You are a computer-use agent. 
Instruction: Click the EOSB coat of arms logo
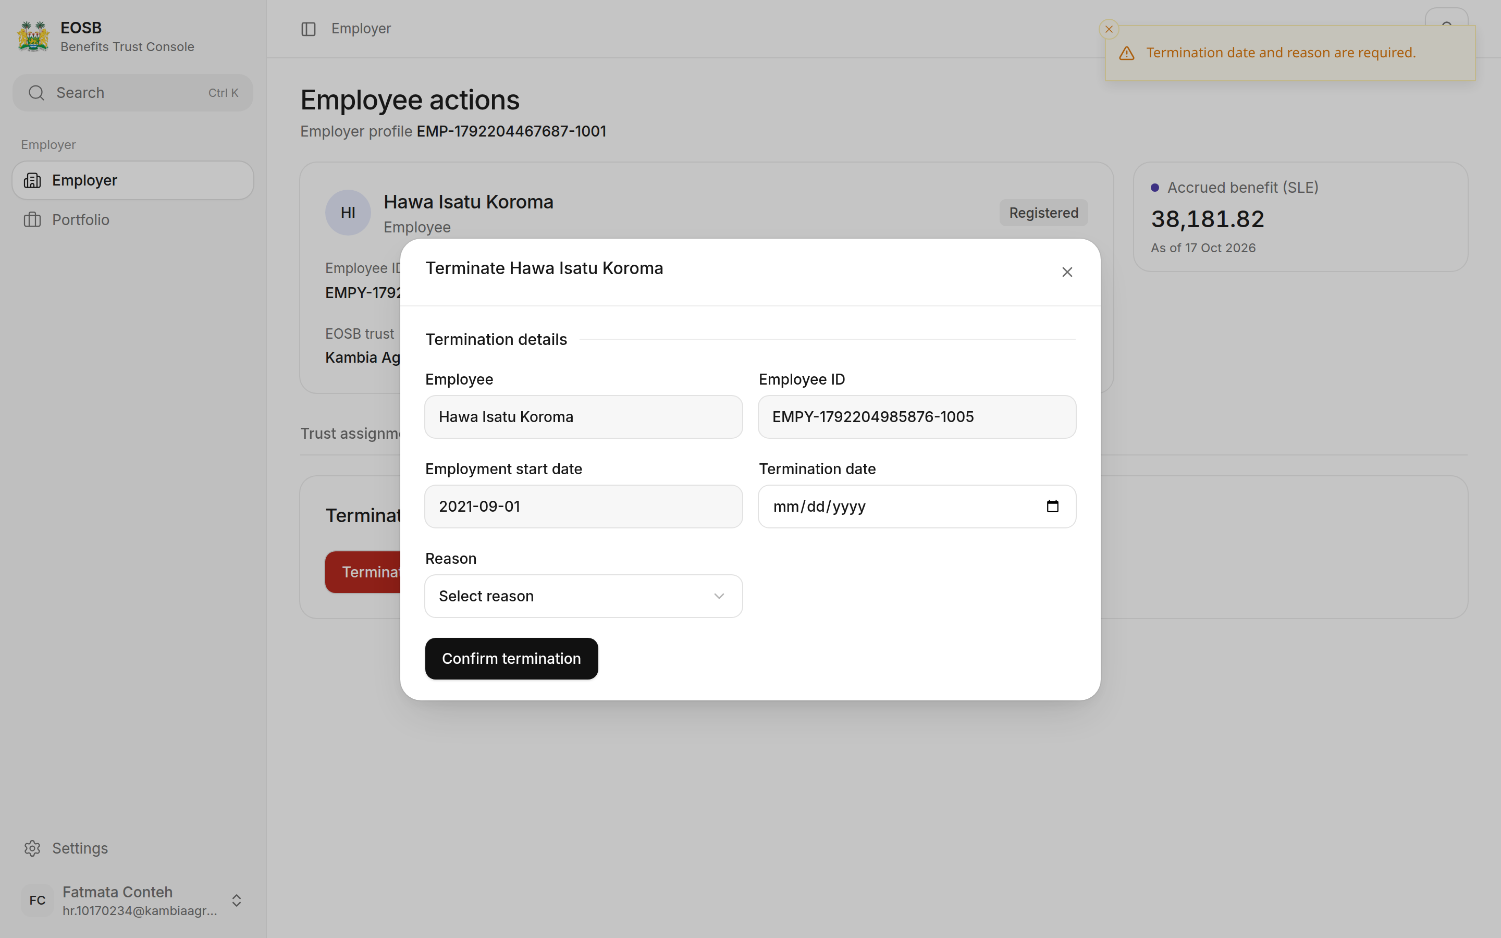pos(33,36)
